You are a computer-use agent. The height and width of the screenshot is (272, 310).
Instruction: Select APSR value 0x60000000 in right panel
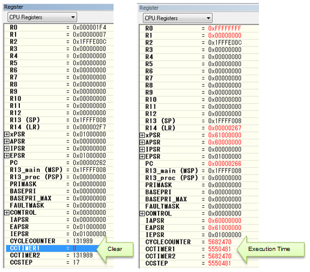pyautogui.click(x=225, y=143)
